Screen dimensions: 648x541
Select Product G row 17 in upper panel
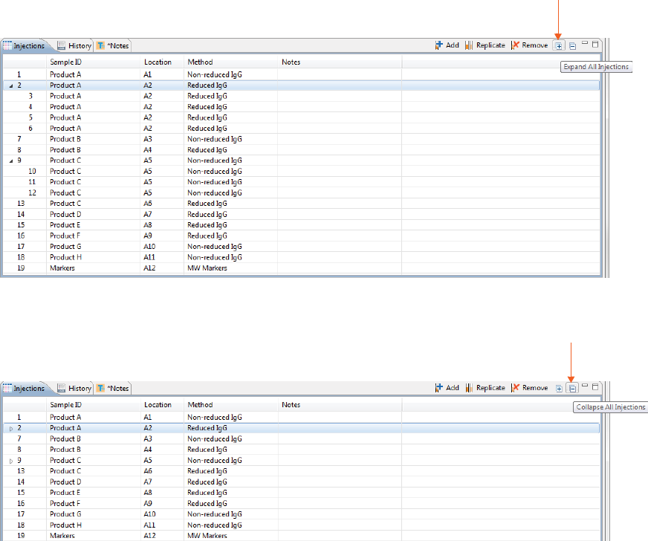pyautogui.click(x=302, y=247)
